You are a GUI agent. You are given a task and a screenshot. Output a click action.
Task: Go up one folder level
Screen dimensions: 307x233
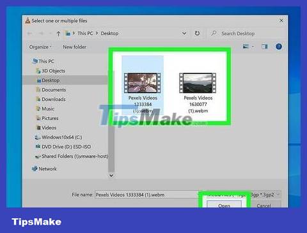pyautogui.click(x=58, y=33)
